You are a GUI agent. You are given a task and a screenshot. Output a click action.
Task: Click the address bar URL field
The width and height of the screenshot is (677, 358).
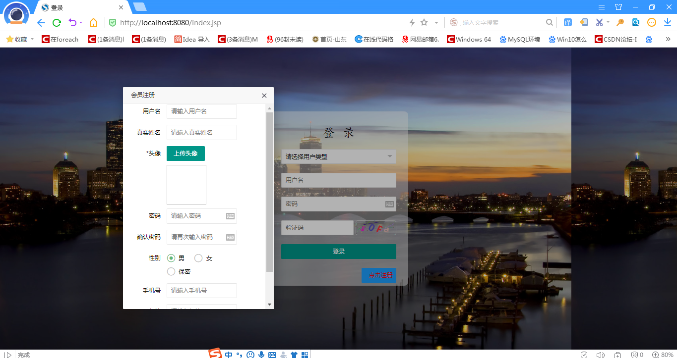pyautogui.click(x=258, y=23)
